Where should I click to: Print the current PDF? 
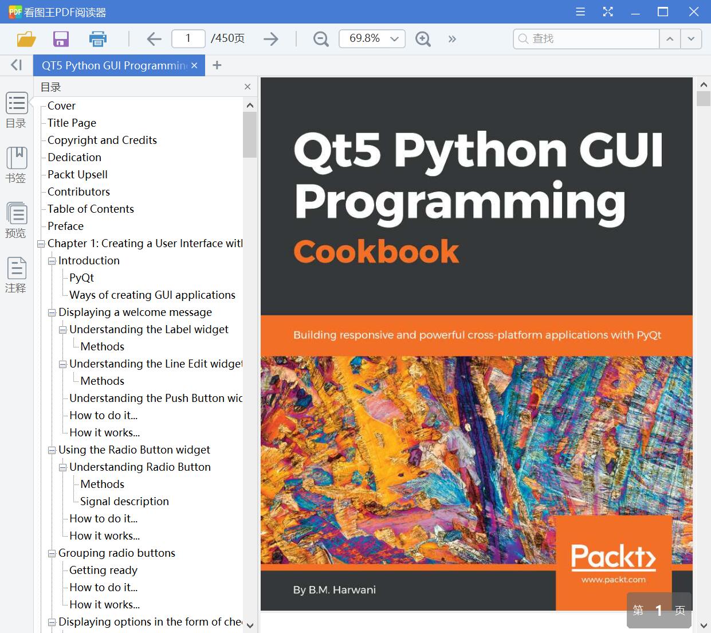(97, 39)
